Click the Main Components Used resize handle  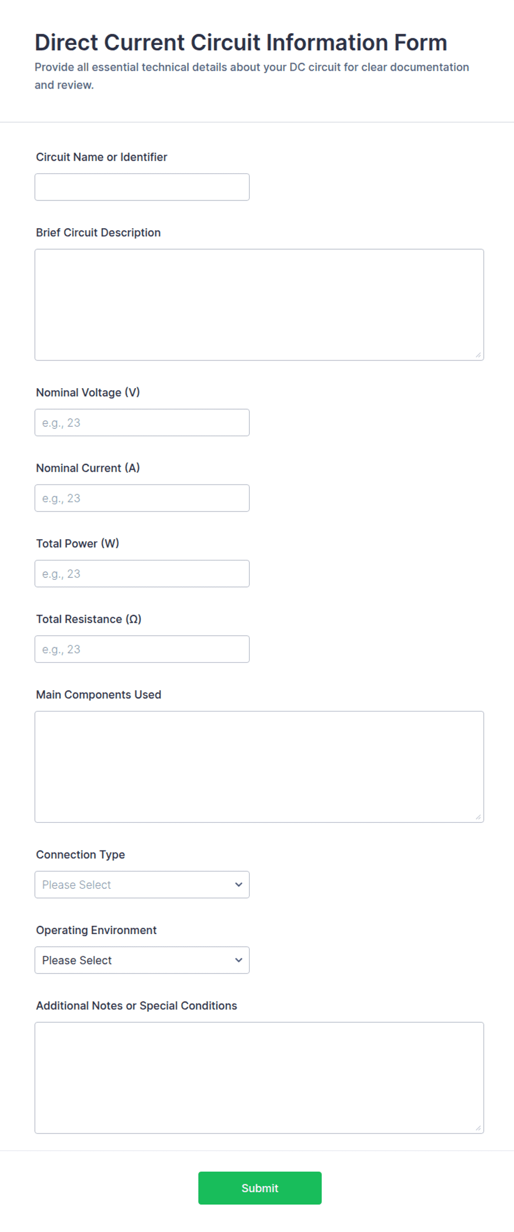pos(479,817)
